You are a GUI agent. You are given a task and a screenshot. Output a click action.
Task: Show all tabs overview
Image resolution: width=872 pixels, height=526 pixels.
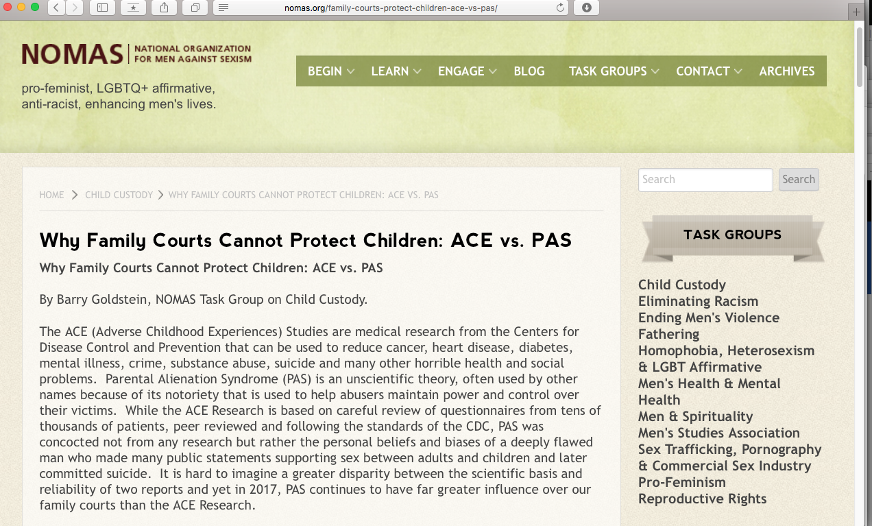coord(195,8)
